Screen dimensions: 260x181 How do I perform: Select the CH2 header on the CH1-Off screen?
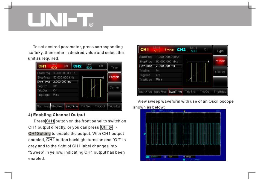89,66
